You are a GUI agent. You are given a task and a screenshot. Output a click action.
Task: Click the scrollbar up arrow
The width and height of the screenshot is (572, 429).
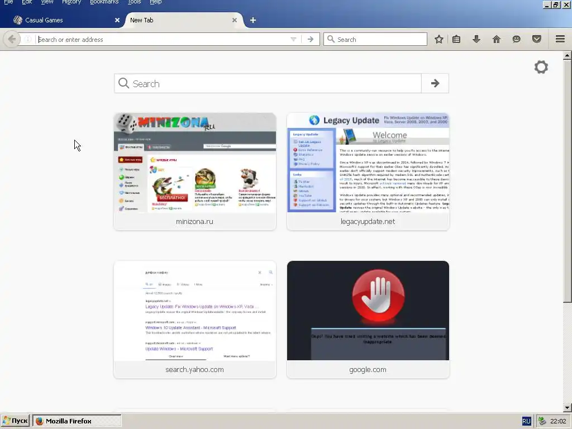point(567,55)
